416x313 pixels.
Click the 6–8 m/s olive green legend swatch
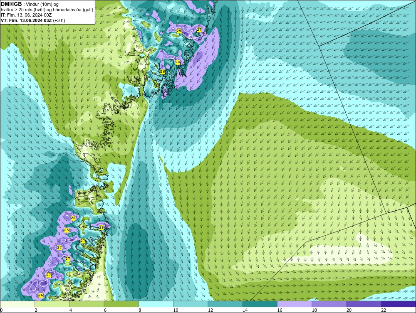(x=121, y=304)
